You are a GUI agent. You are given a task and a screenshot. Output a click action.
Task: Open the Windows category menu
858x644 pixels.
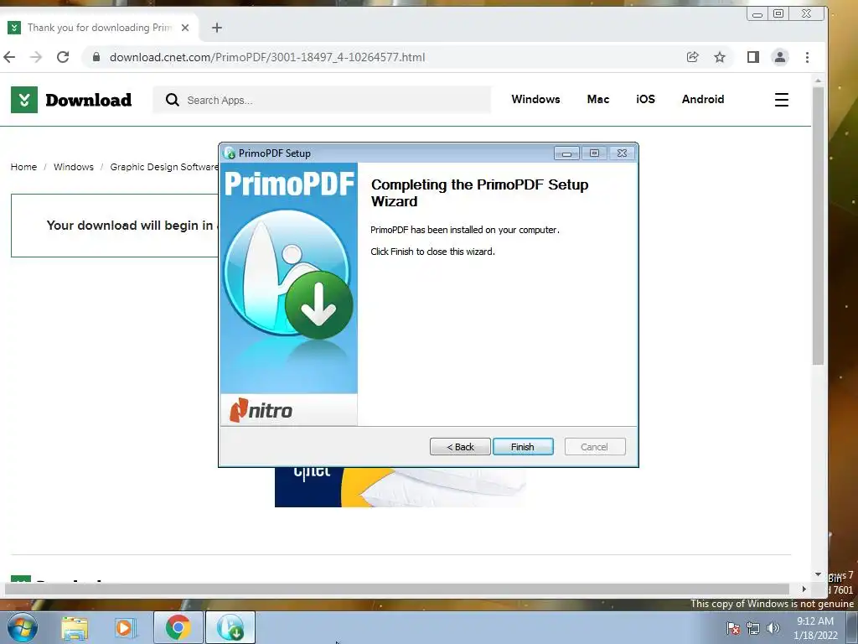click(x=535, y=99)
